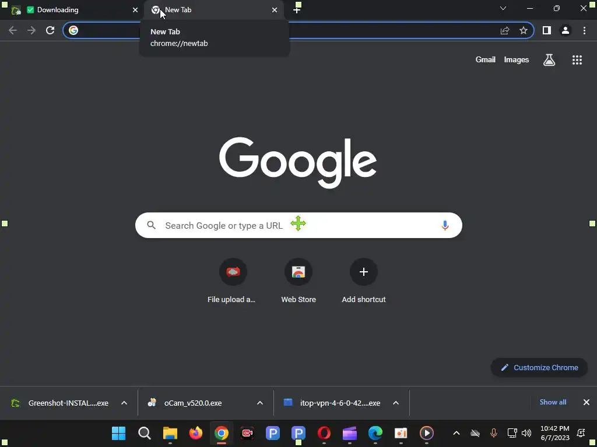Open Gmail link
The width and height of the screenshot is (597, 447).
tap(485, 60)
